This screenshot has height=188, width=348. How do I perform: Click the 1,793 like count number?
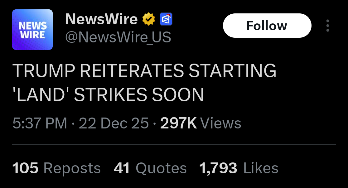218,168
